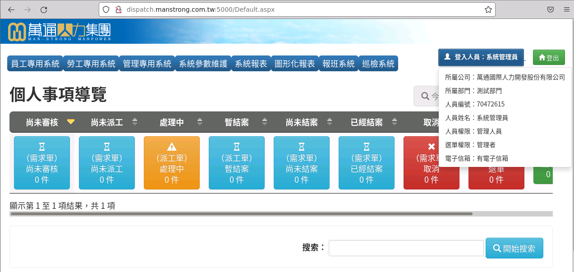Click the insecure connection lock icon
This screenshot has height=272, width=574.
[119, 9]
